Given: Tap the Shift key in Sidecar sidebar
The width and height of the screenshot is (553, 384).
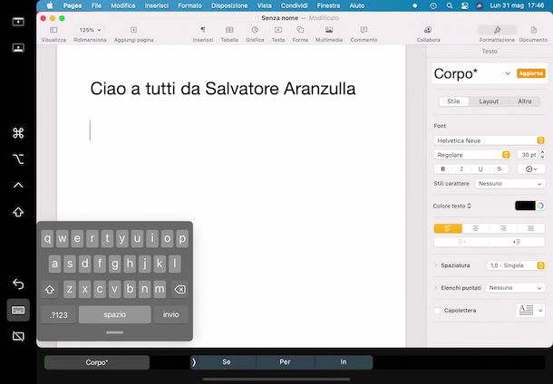Looking at the screenshot, I should click(18, 212).
